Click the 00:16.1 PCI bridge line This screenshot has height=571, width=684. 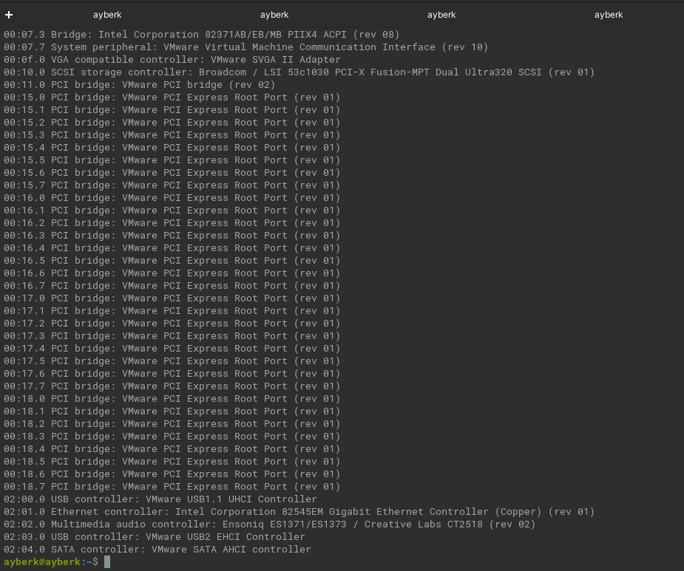[x=172, y=211]
